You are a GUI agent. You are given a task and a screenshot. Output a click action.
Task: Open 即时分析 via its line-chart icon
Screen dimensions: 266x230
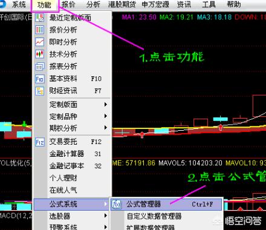(x=39, y=42)
